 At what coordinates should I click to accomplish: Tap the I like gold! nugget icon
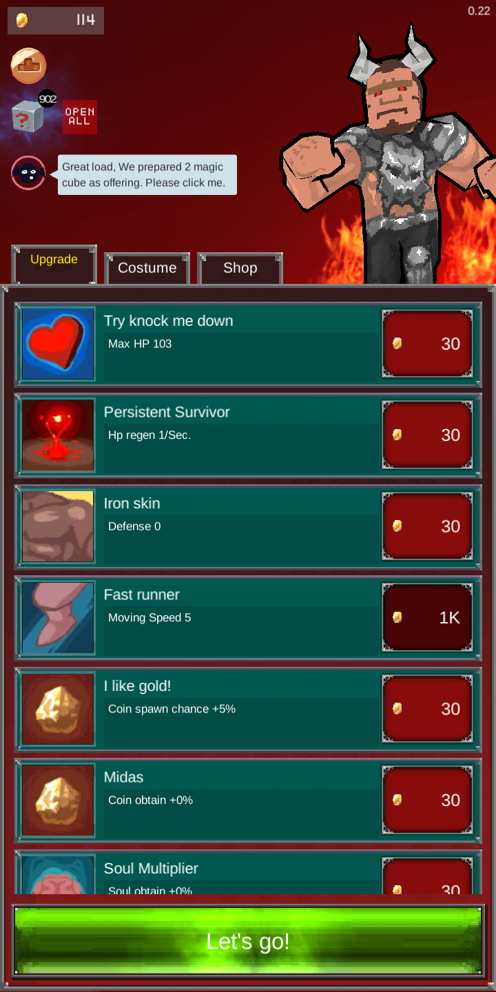(59, 709)
